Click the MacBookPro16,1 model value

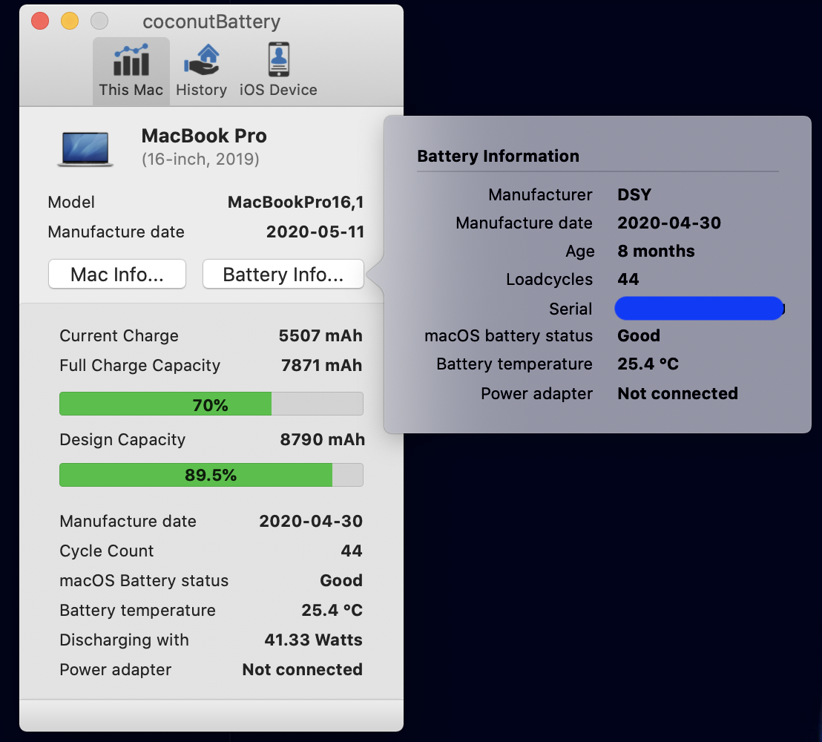[295, 202]
